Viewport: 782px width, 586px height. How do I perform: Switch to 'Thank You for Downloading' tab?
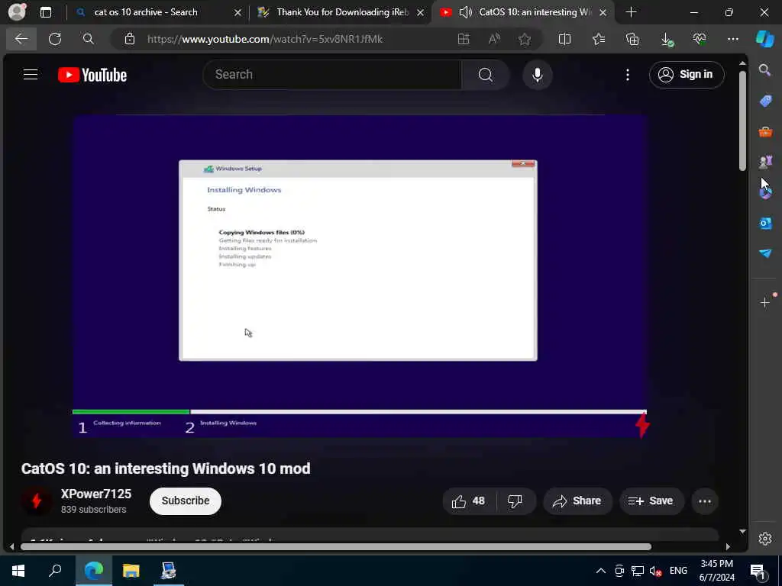pyautogui.click(x=343, y=12)
